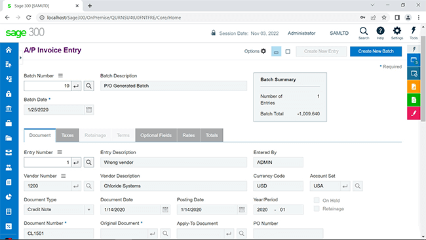Click the Create New Batch button
This screenshot has height=240, width=426.
[x=376, y=51]
